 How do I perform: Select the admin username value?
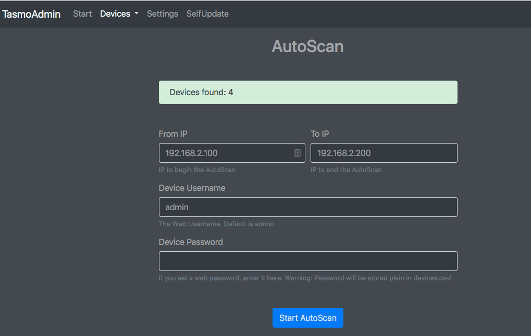177,206
